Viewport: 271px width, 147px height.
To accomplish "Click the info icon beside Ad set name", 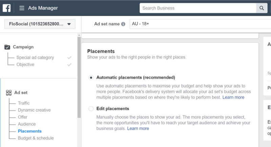I will [x=123, y=24].
